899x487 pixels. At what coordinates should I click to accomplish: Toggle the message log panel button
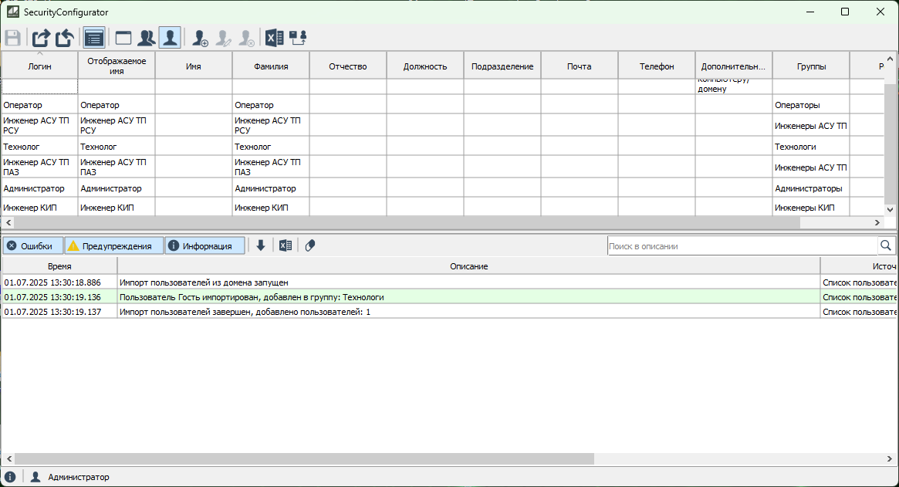[94, 37]
